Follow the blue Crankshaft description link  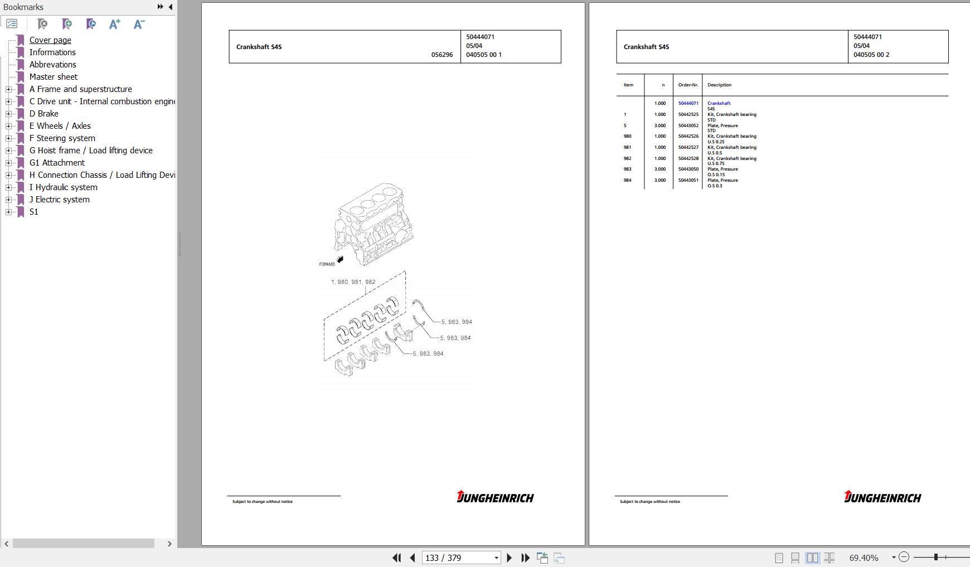[x=719, y=103]
